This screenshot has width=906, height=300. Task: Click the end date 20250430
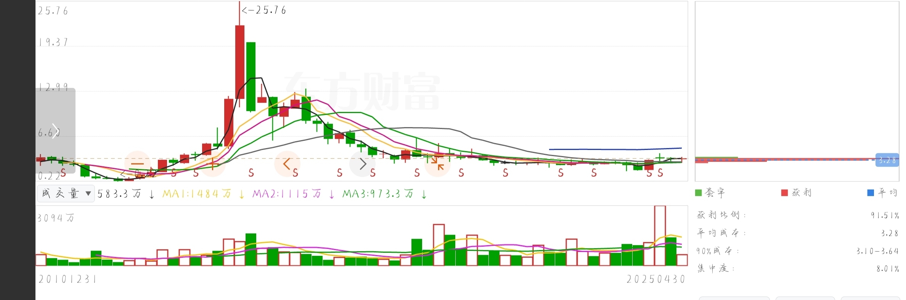pyautogui.click(x=656, y=279)
